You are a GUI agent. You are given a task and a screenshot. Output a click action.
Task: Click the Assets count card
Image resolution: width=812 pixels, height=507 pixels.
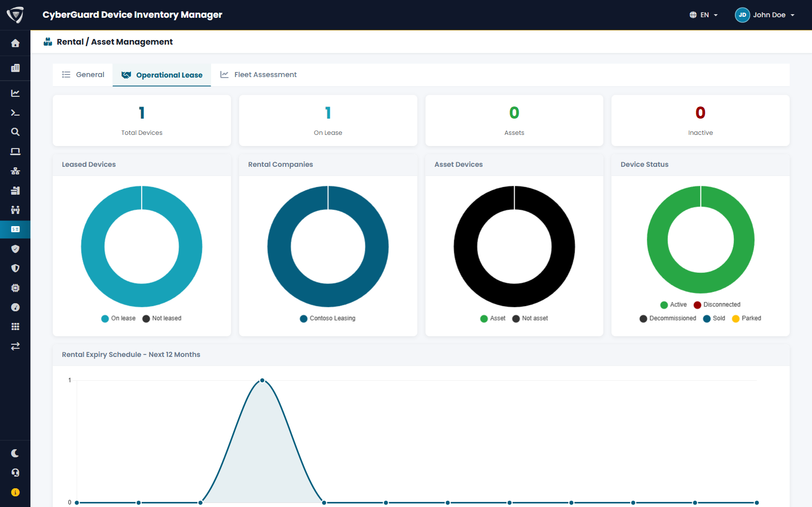514,121
